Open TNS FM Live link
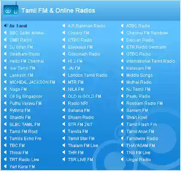This screenshot has height=171, width=181. tap(138, 153)
